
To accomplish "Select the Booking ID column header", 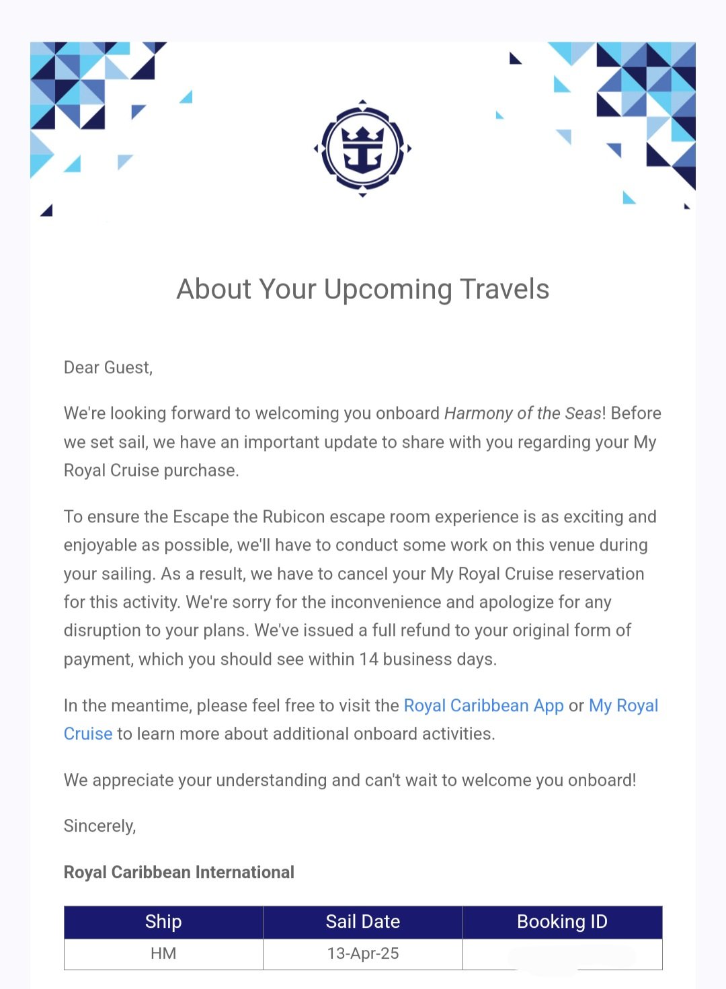I will tap(563, 922).
